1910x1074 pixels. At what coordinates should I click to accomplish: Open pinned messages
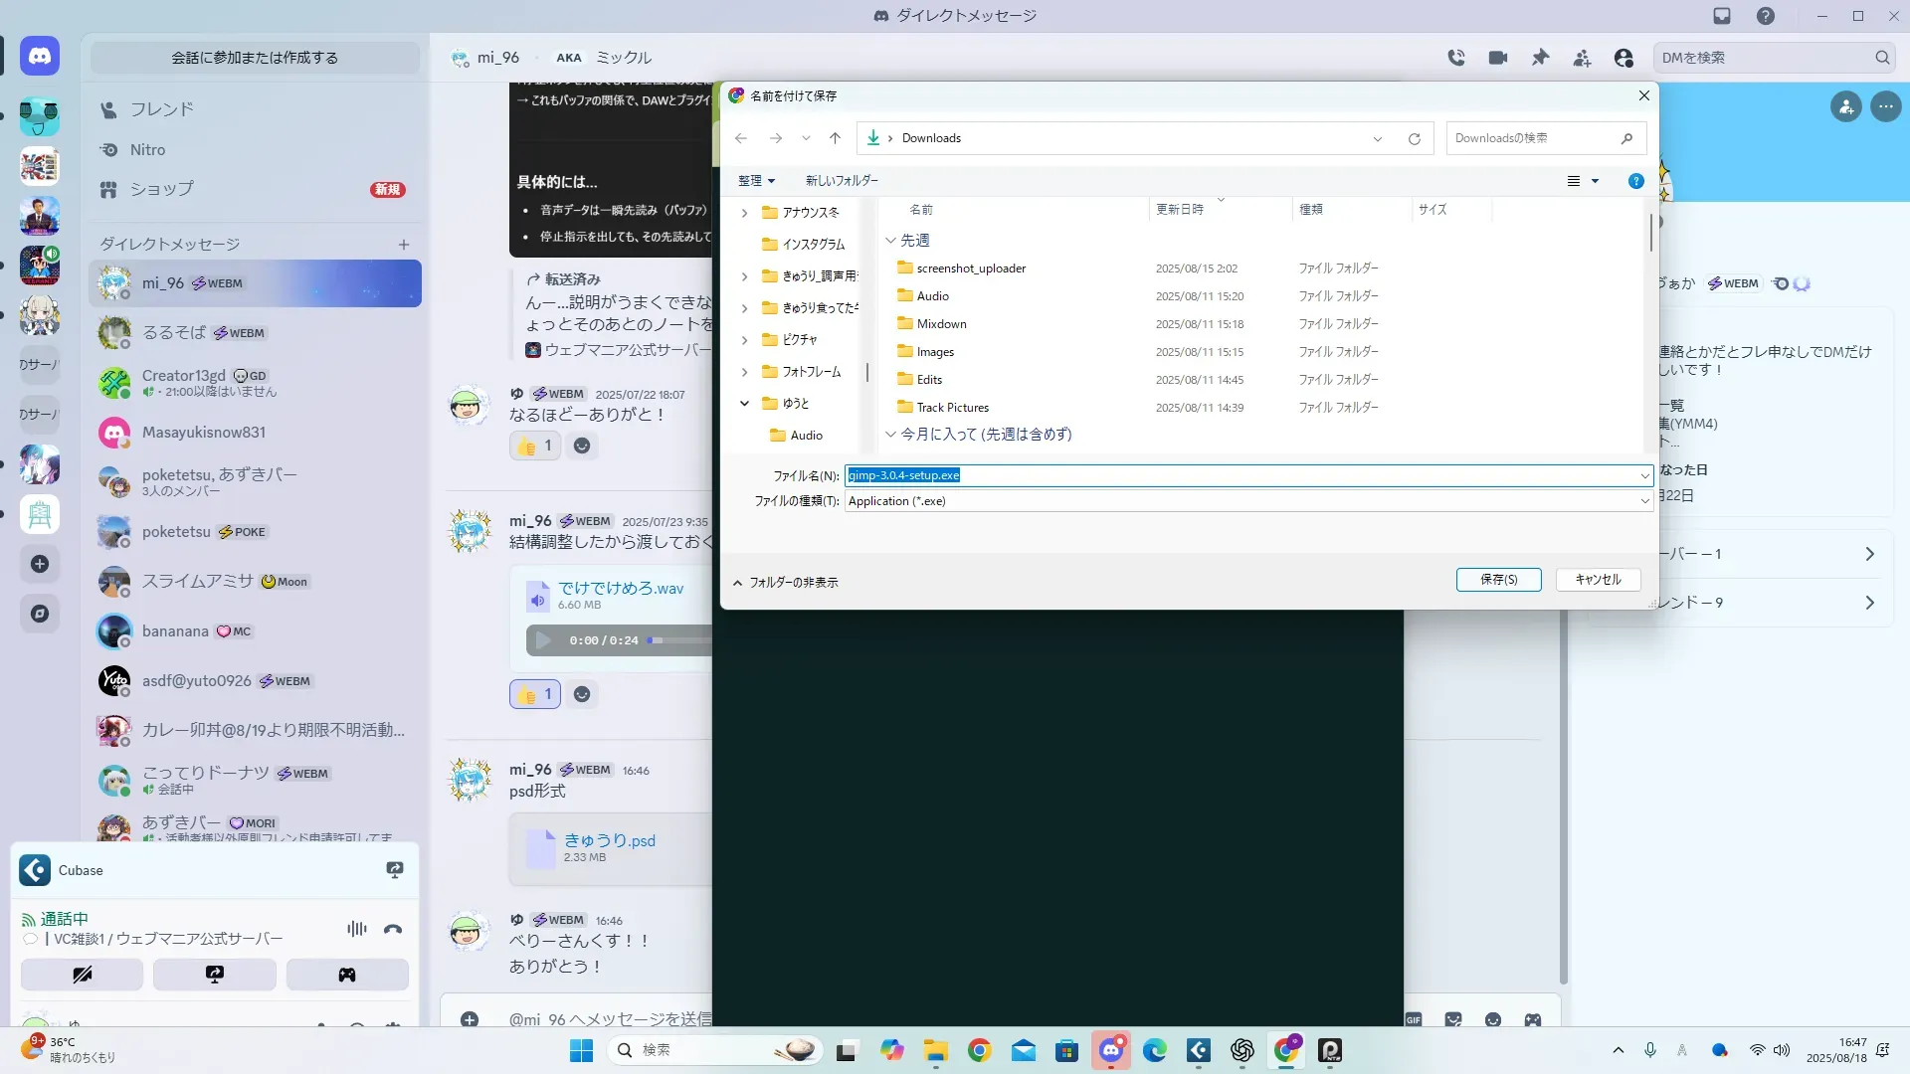coord(1540,58)
